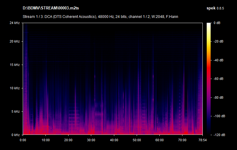Screen dimensions: 237x150
Task: Click the center of the spectrogram plot
Action: click(x=112, y=79)
